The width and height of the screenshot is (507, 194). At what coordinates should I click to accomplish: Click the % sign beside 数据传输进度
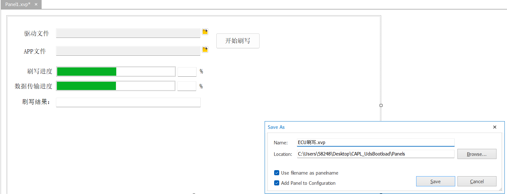pyautogui.click(x=201, y=86)
